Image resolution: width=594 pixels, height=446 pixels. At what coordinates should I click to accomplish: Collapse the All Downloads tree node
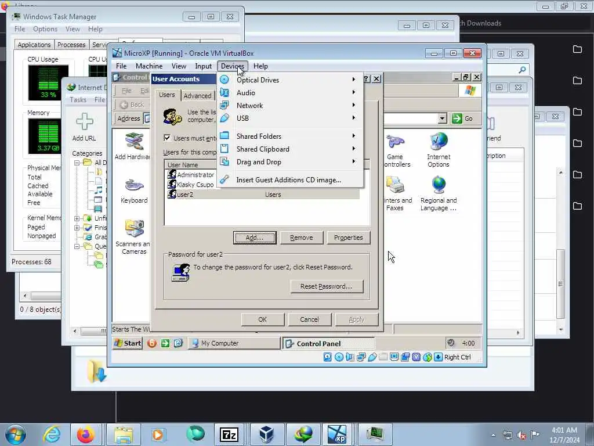[77, 163]
